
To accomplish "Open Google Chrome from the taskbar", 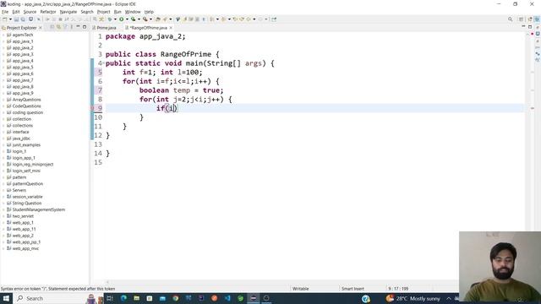I will 176,298.
